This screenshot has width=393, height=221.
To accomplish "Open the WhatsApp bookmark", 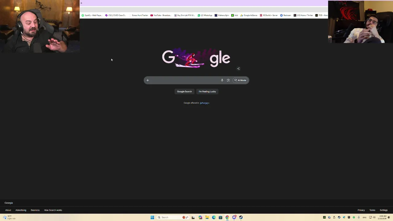I will [205, 15].
